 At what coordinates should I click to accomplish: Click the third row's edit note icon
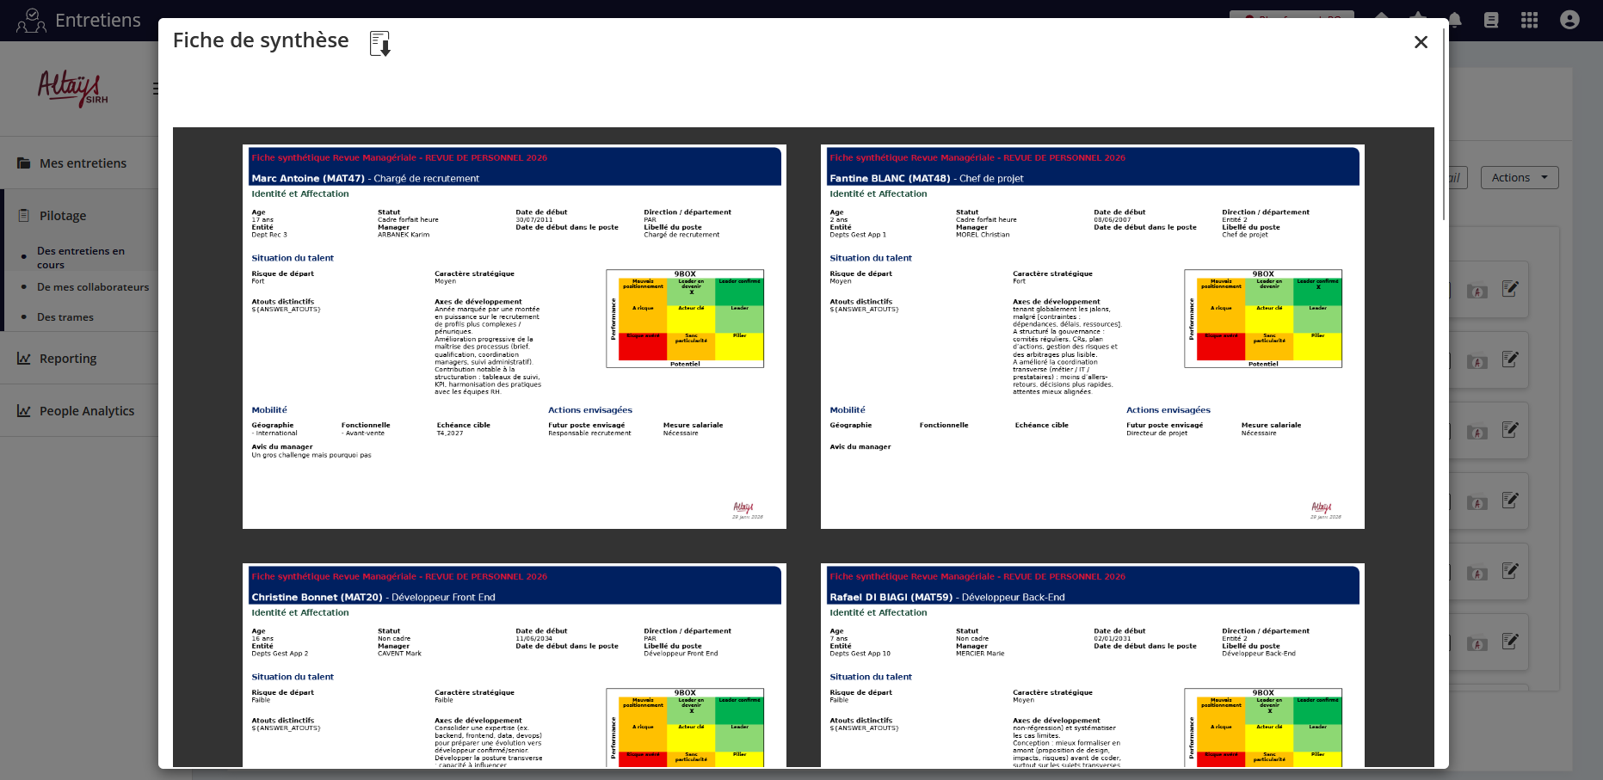pos(1510,430)
